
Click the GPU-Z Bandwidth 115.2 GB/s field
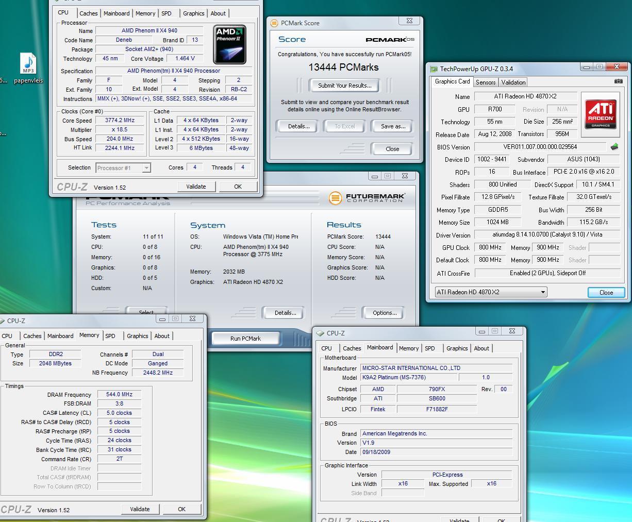pyautogui.click(x=593, y=222)
